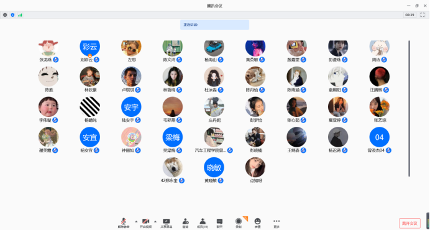The height and width of the screenshot is (230, 430).
Task: Click the participant grid vertical scrollbar
Action: tap(409, 108)
